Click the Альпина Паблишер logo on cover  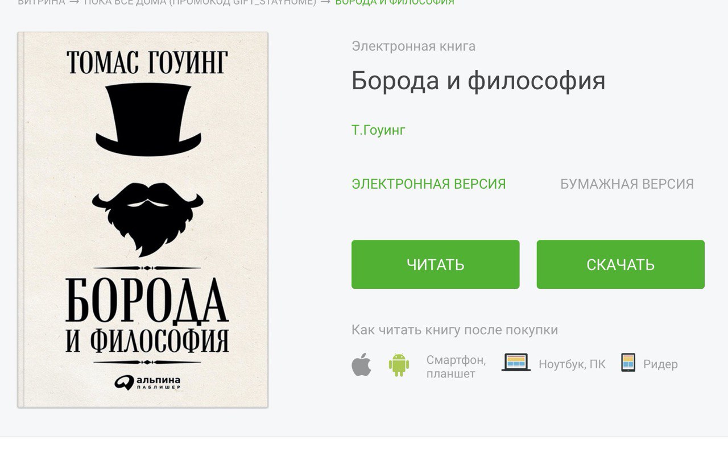click(147, 383)
